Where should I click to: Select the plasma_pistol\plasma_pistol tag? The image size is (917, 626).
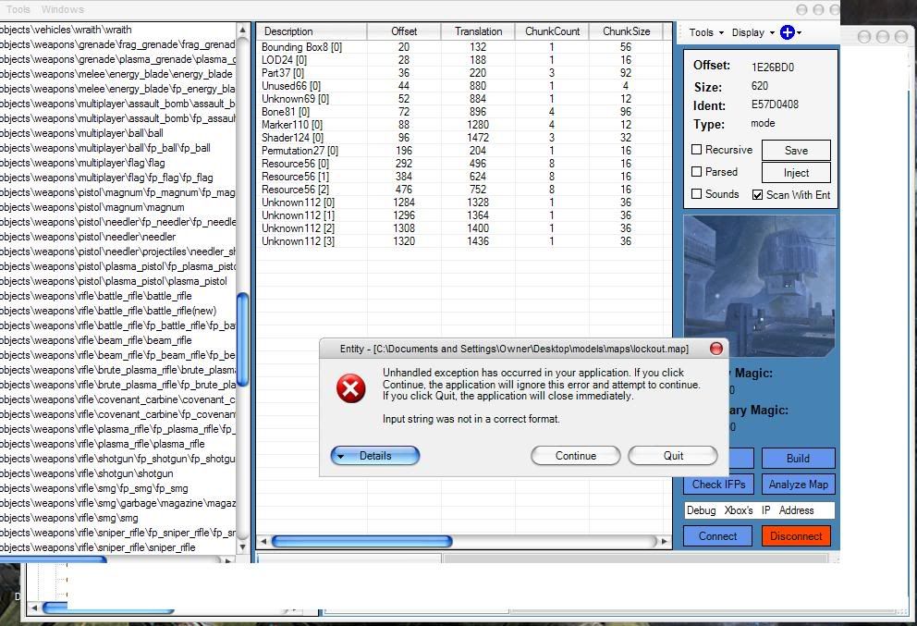click(x=114, y=281)
